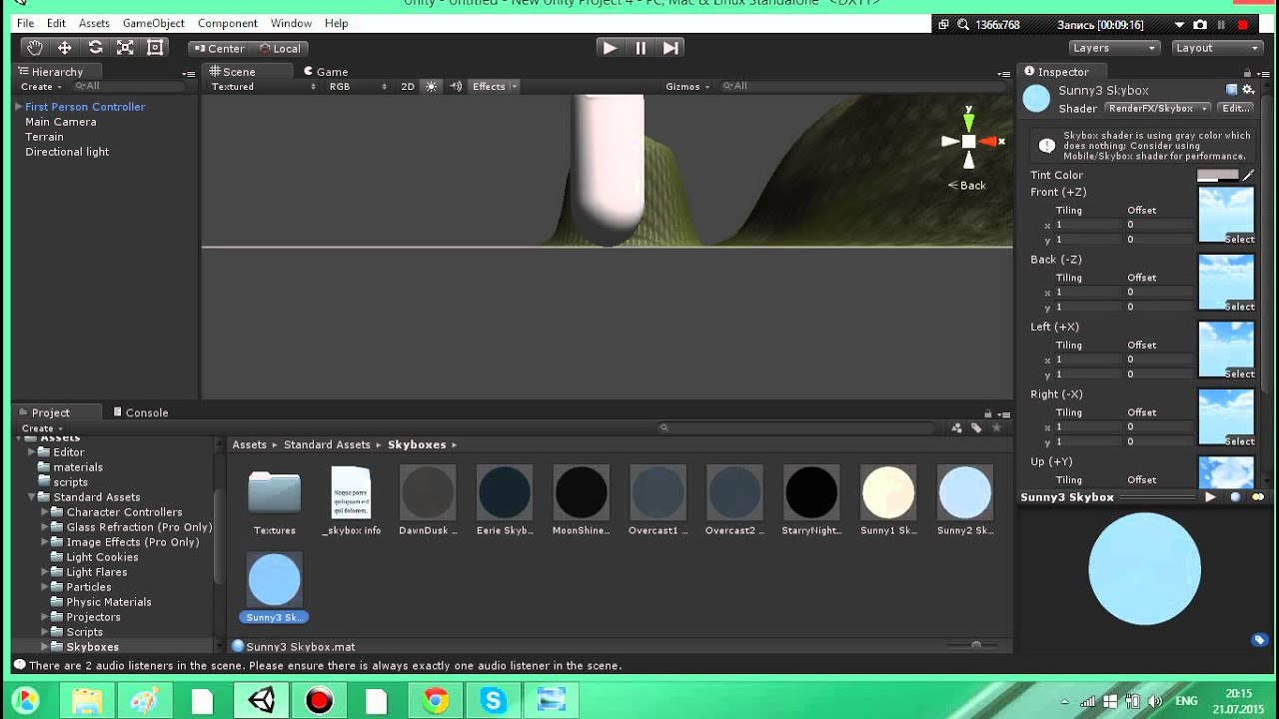Open the Gizmos dropdown
The width and height of the screenshot is (1279, 719).
tap(687, 87)
